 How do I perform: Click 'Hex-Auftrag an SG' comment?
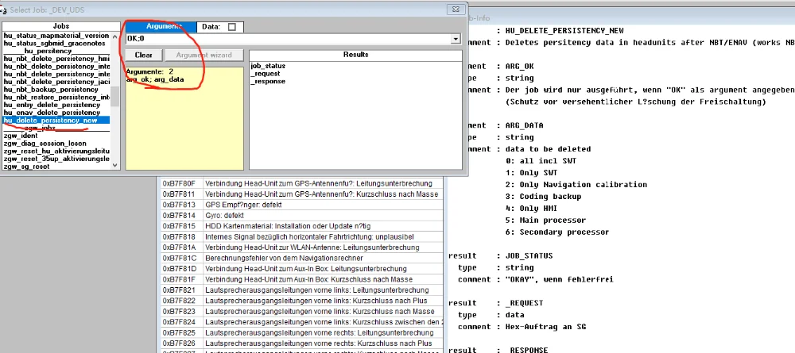click(x=545, y=327)
